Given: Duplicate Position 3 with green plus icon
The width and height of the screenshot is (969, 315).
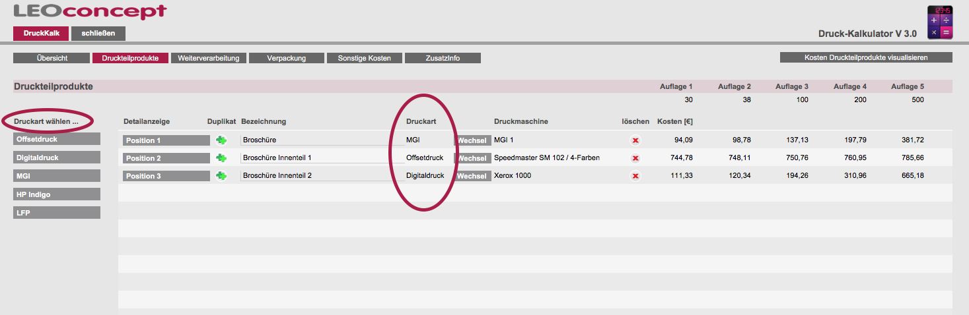Looking at the screenshot, I should click(221, 176).
